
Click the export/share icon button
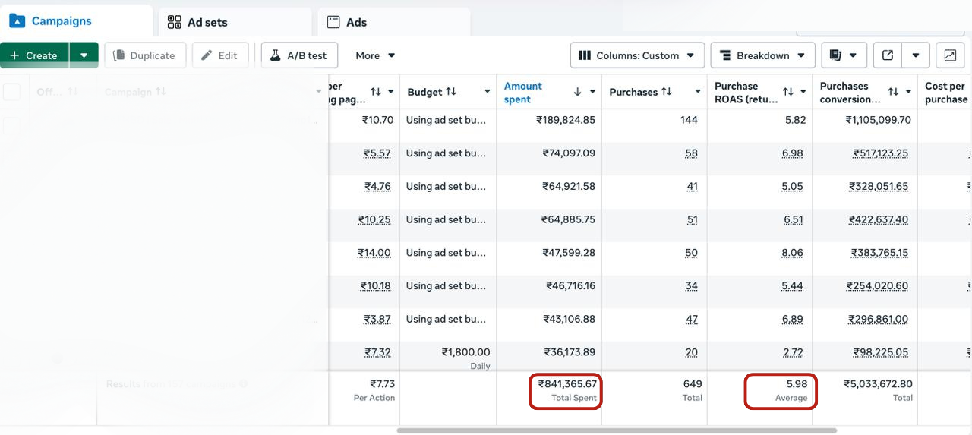(887, 55)
